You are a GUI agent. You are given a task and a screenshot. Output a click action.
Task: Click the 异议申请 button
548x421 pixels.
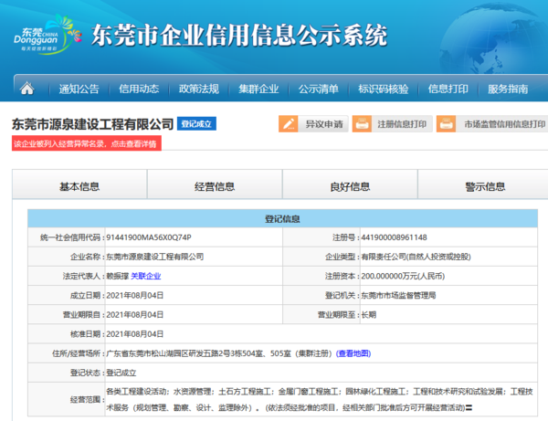click(x=313, y=124)
